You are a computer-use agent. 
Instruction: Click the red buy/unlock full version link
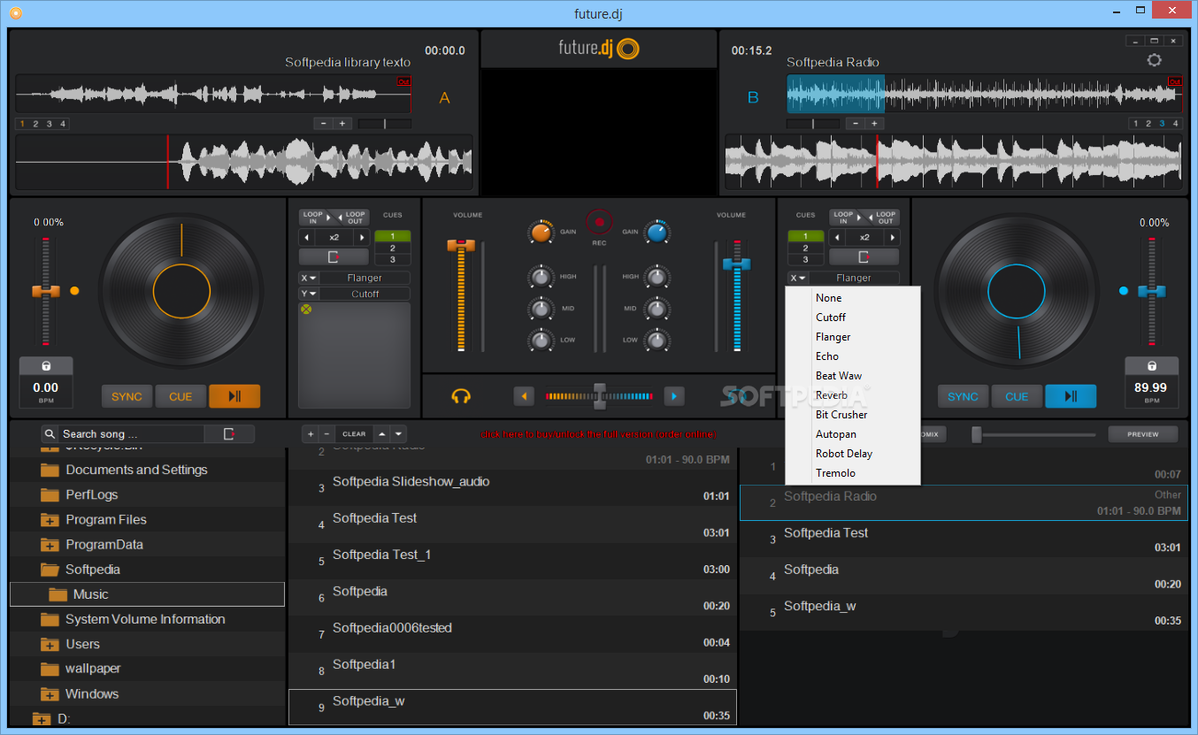[598, 434]
